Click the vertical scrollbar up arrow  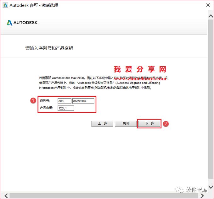211,16
